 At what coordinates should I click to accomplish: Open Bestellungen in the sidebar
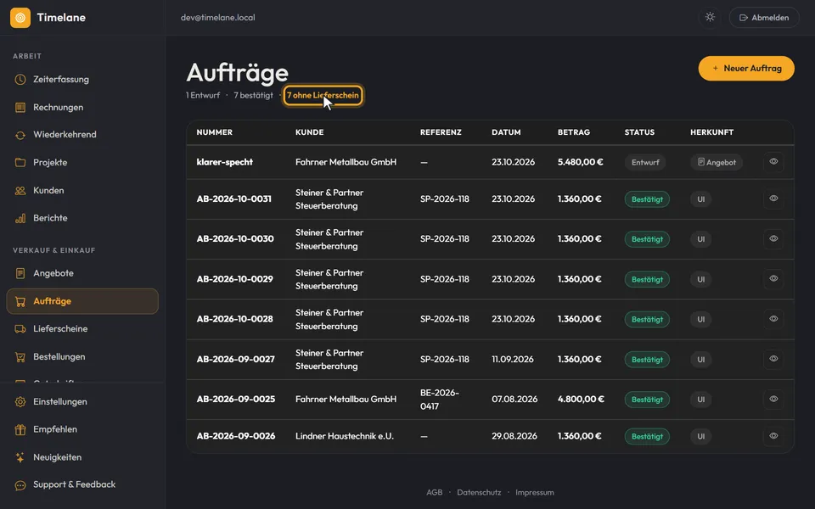coord(82,357)
